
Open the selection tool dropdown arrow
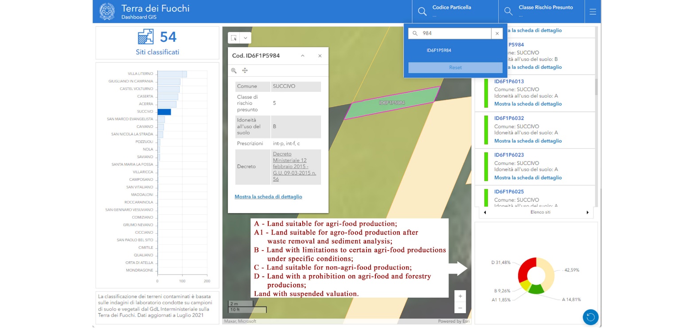[246, 38]
